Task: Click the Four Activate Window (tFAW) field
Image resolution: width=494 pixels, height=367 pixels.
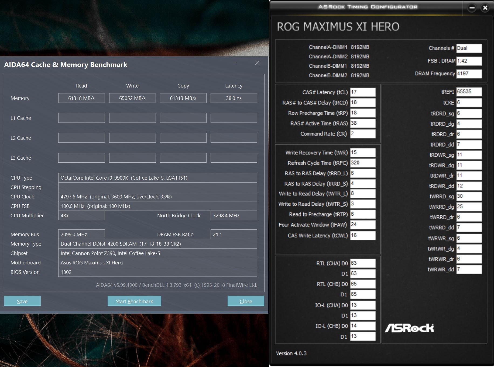Action: [x=363, y=225]
